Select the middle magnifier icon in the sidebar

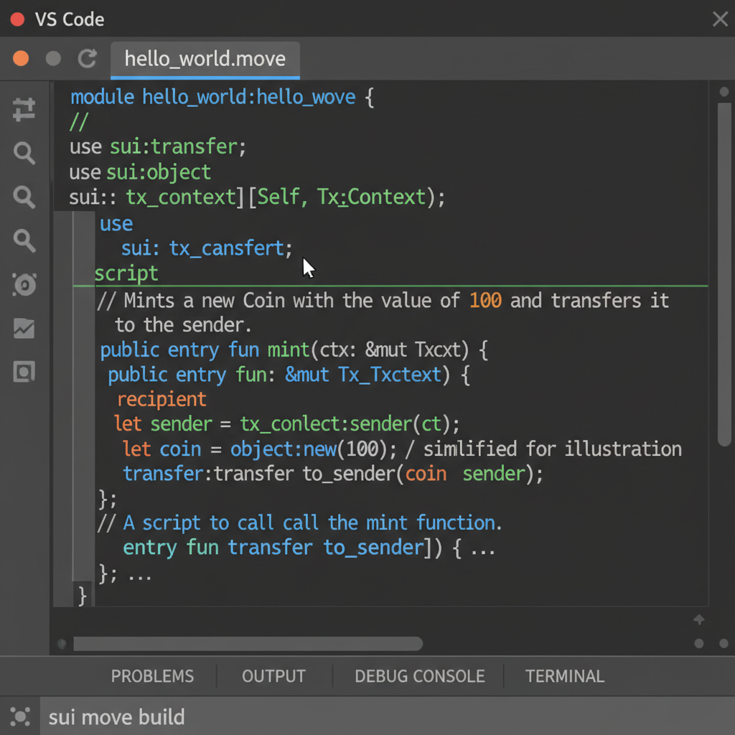point(24,197)
